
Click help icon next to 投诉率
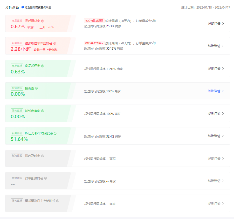tap(36, 88)
